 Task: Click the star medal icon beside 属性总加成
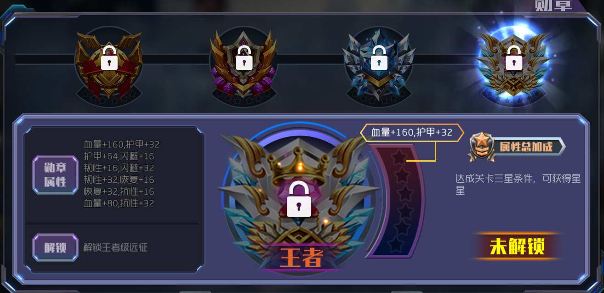pos(481,146)
